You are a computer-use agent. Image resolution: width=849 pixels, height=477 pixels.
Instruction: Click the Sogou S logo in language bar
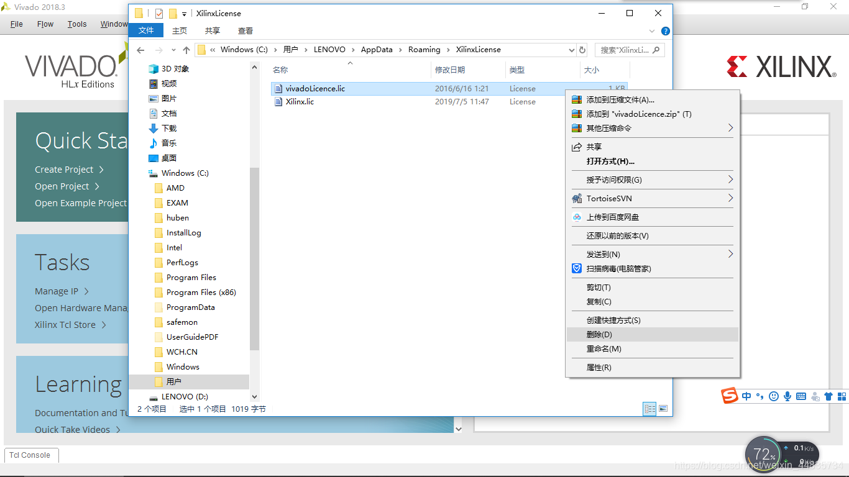pyautogui.click(x=730, y=396)
